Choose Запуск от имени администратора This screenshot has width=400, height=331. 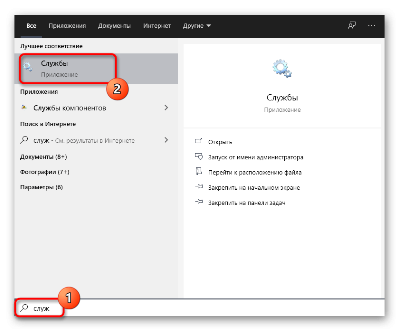256,157
